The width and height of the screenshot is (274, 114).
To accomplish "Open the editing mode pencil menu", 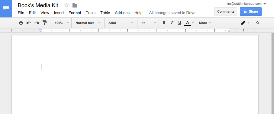I will pyautogui.click(x=245, y=23).
